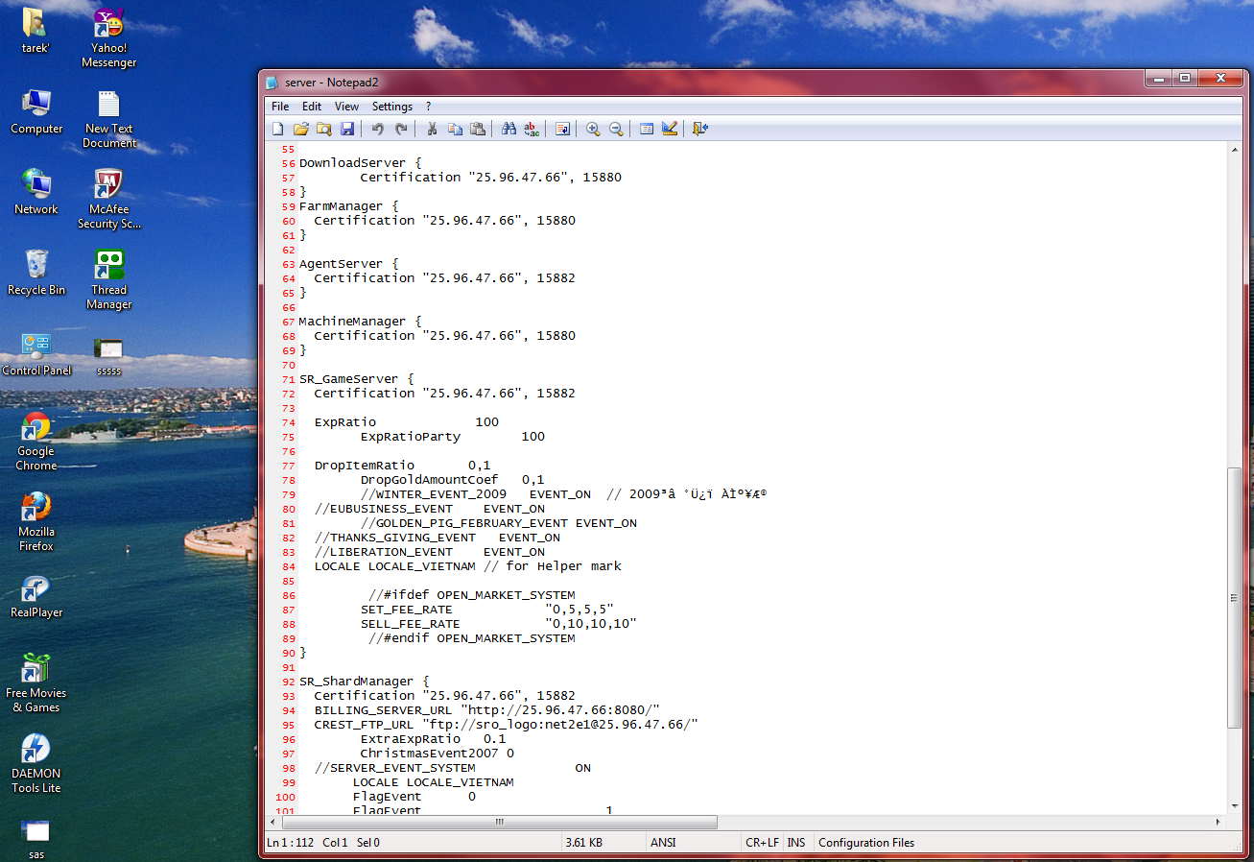Click the Paste clipboard toolbar icon

[x=478, y=129]
